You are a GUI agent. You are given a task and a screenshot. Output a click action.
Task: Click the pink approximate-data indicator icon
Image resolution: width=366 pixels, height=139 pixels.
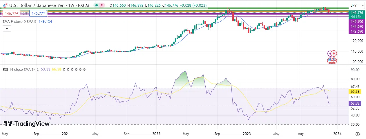(x=102, y=5)
